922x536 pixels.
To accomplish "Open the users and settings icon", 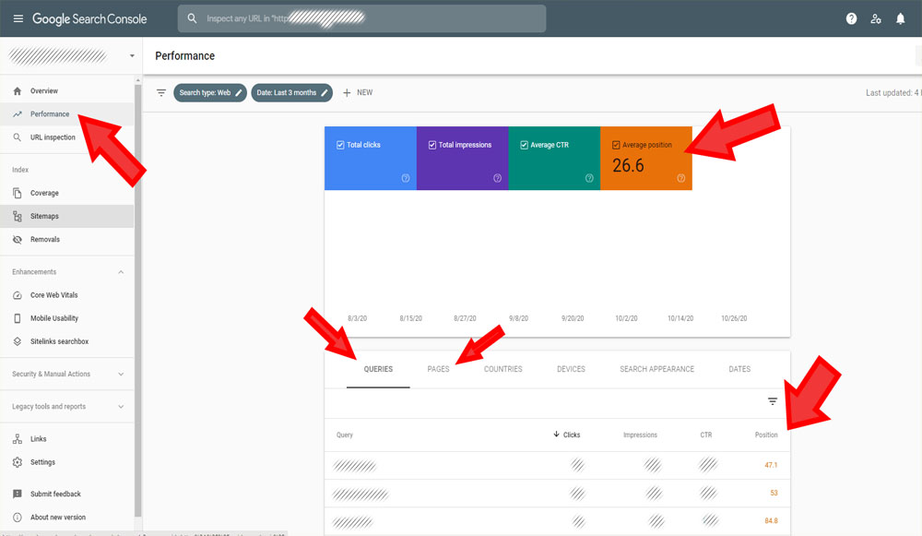I will (x=876, y=18).
